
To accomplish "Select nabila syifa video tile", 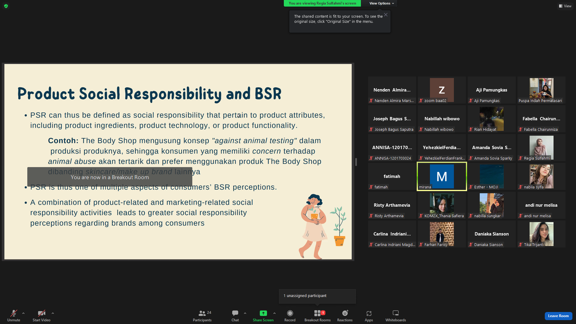I will click(x=541, y=176).
